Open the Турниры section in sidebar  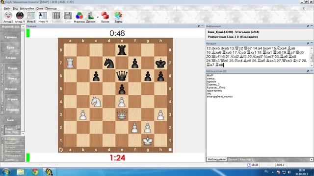pyautogui.click(x=11, y=37)
